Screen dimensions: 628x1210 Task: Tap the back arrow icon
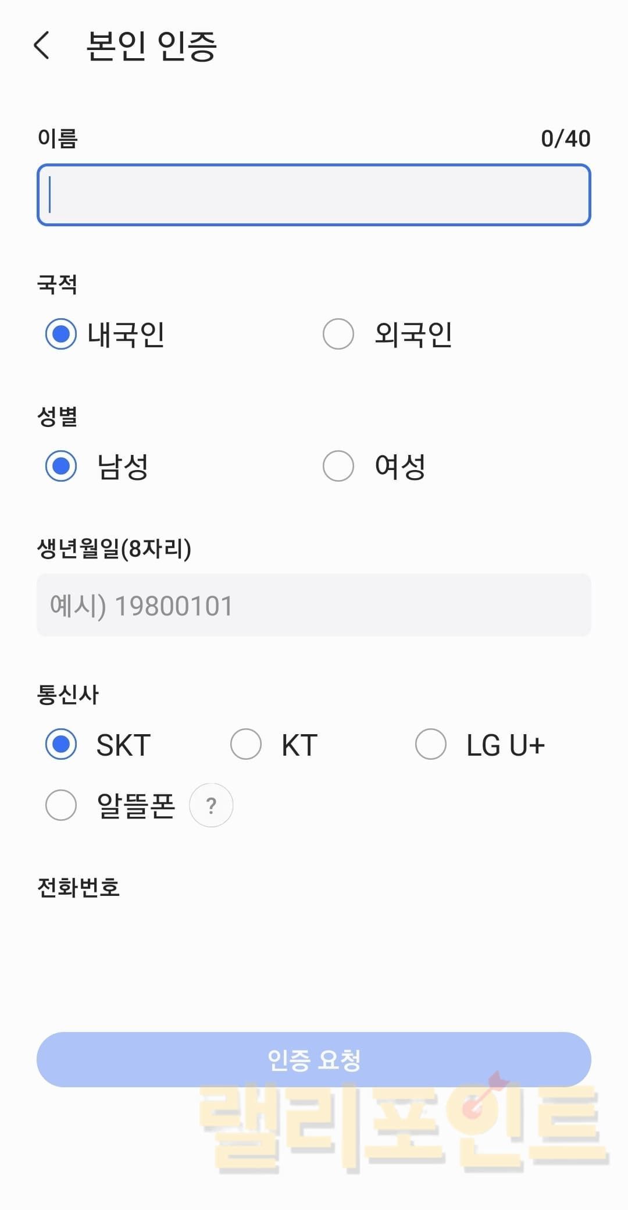[42, 45]
